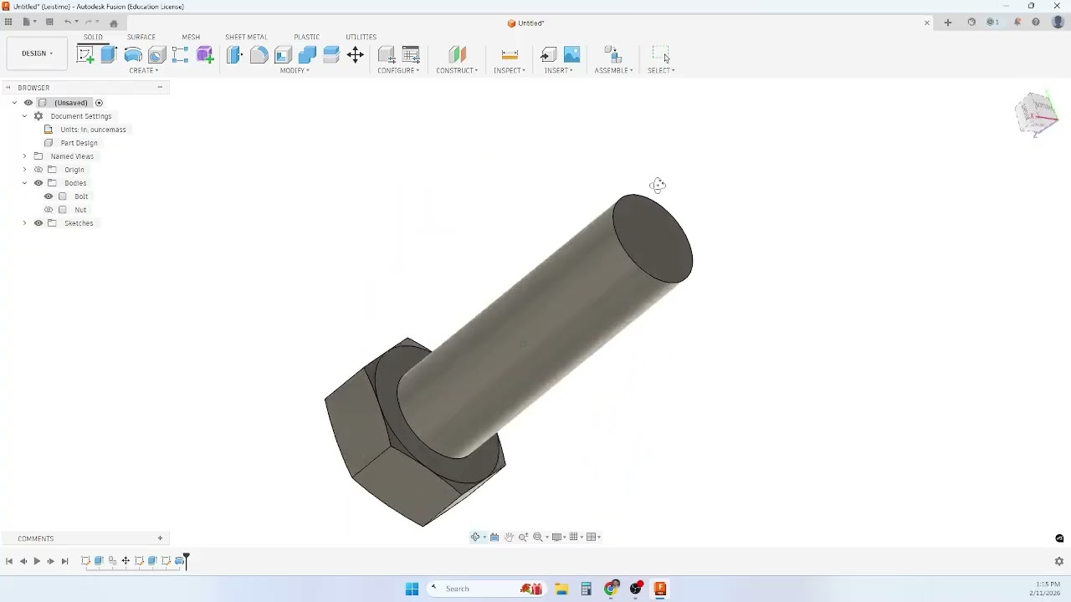Click the Save icon in quick access bar

click(49, 23)
